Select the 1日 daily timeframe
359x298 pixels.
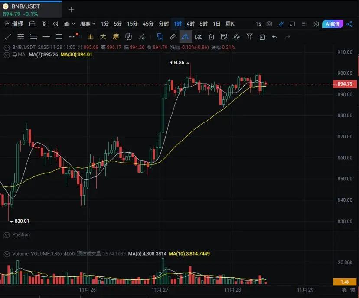(216, 24)
